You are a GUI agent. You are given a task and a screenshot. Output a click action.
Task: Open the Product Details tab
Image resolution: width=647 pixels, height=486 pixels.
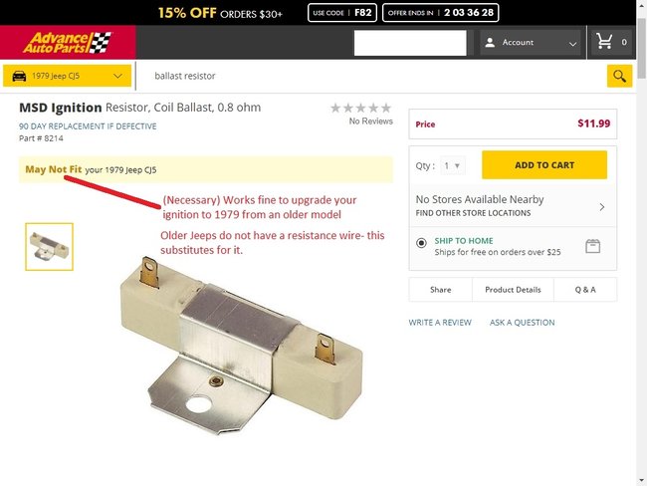point(513,290)
